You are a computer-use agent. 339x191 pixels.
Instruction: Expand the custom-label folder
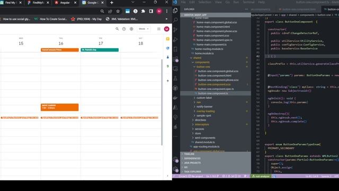[194, 98]
